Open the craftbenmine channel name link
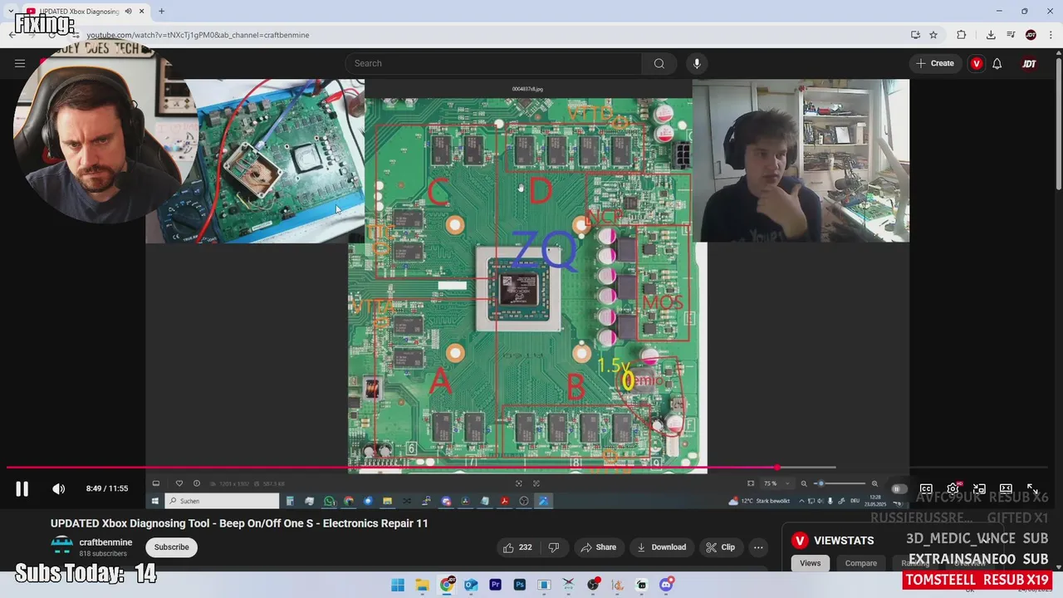Image resolution: width=1063 pixels, height=598 pixels. 105,542
